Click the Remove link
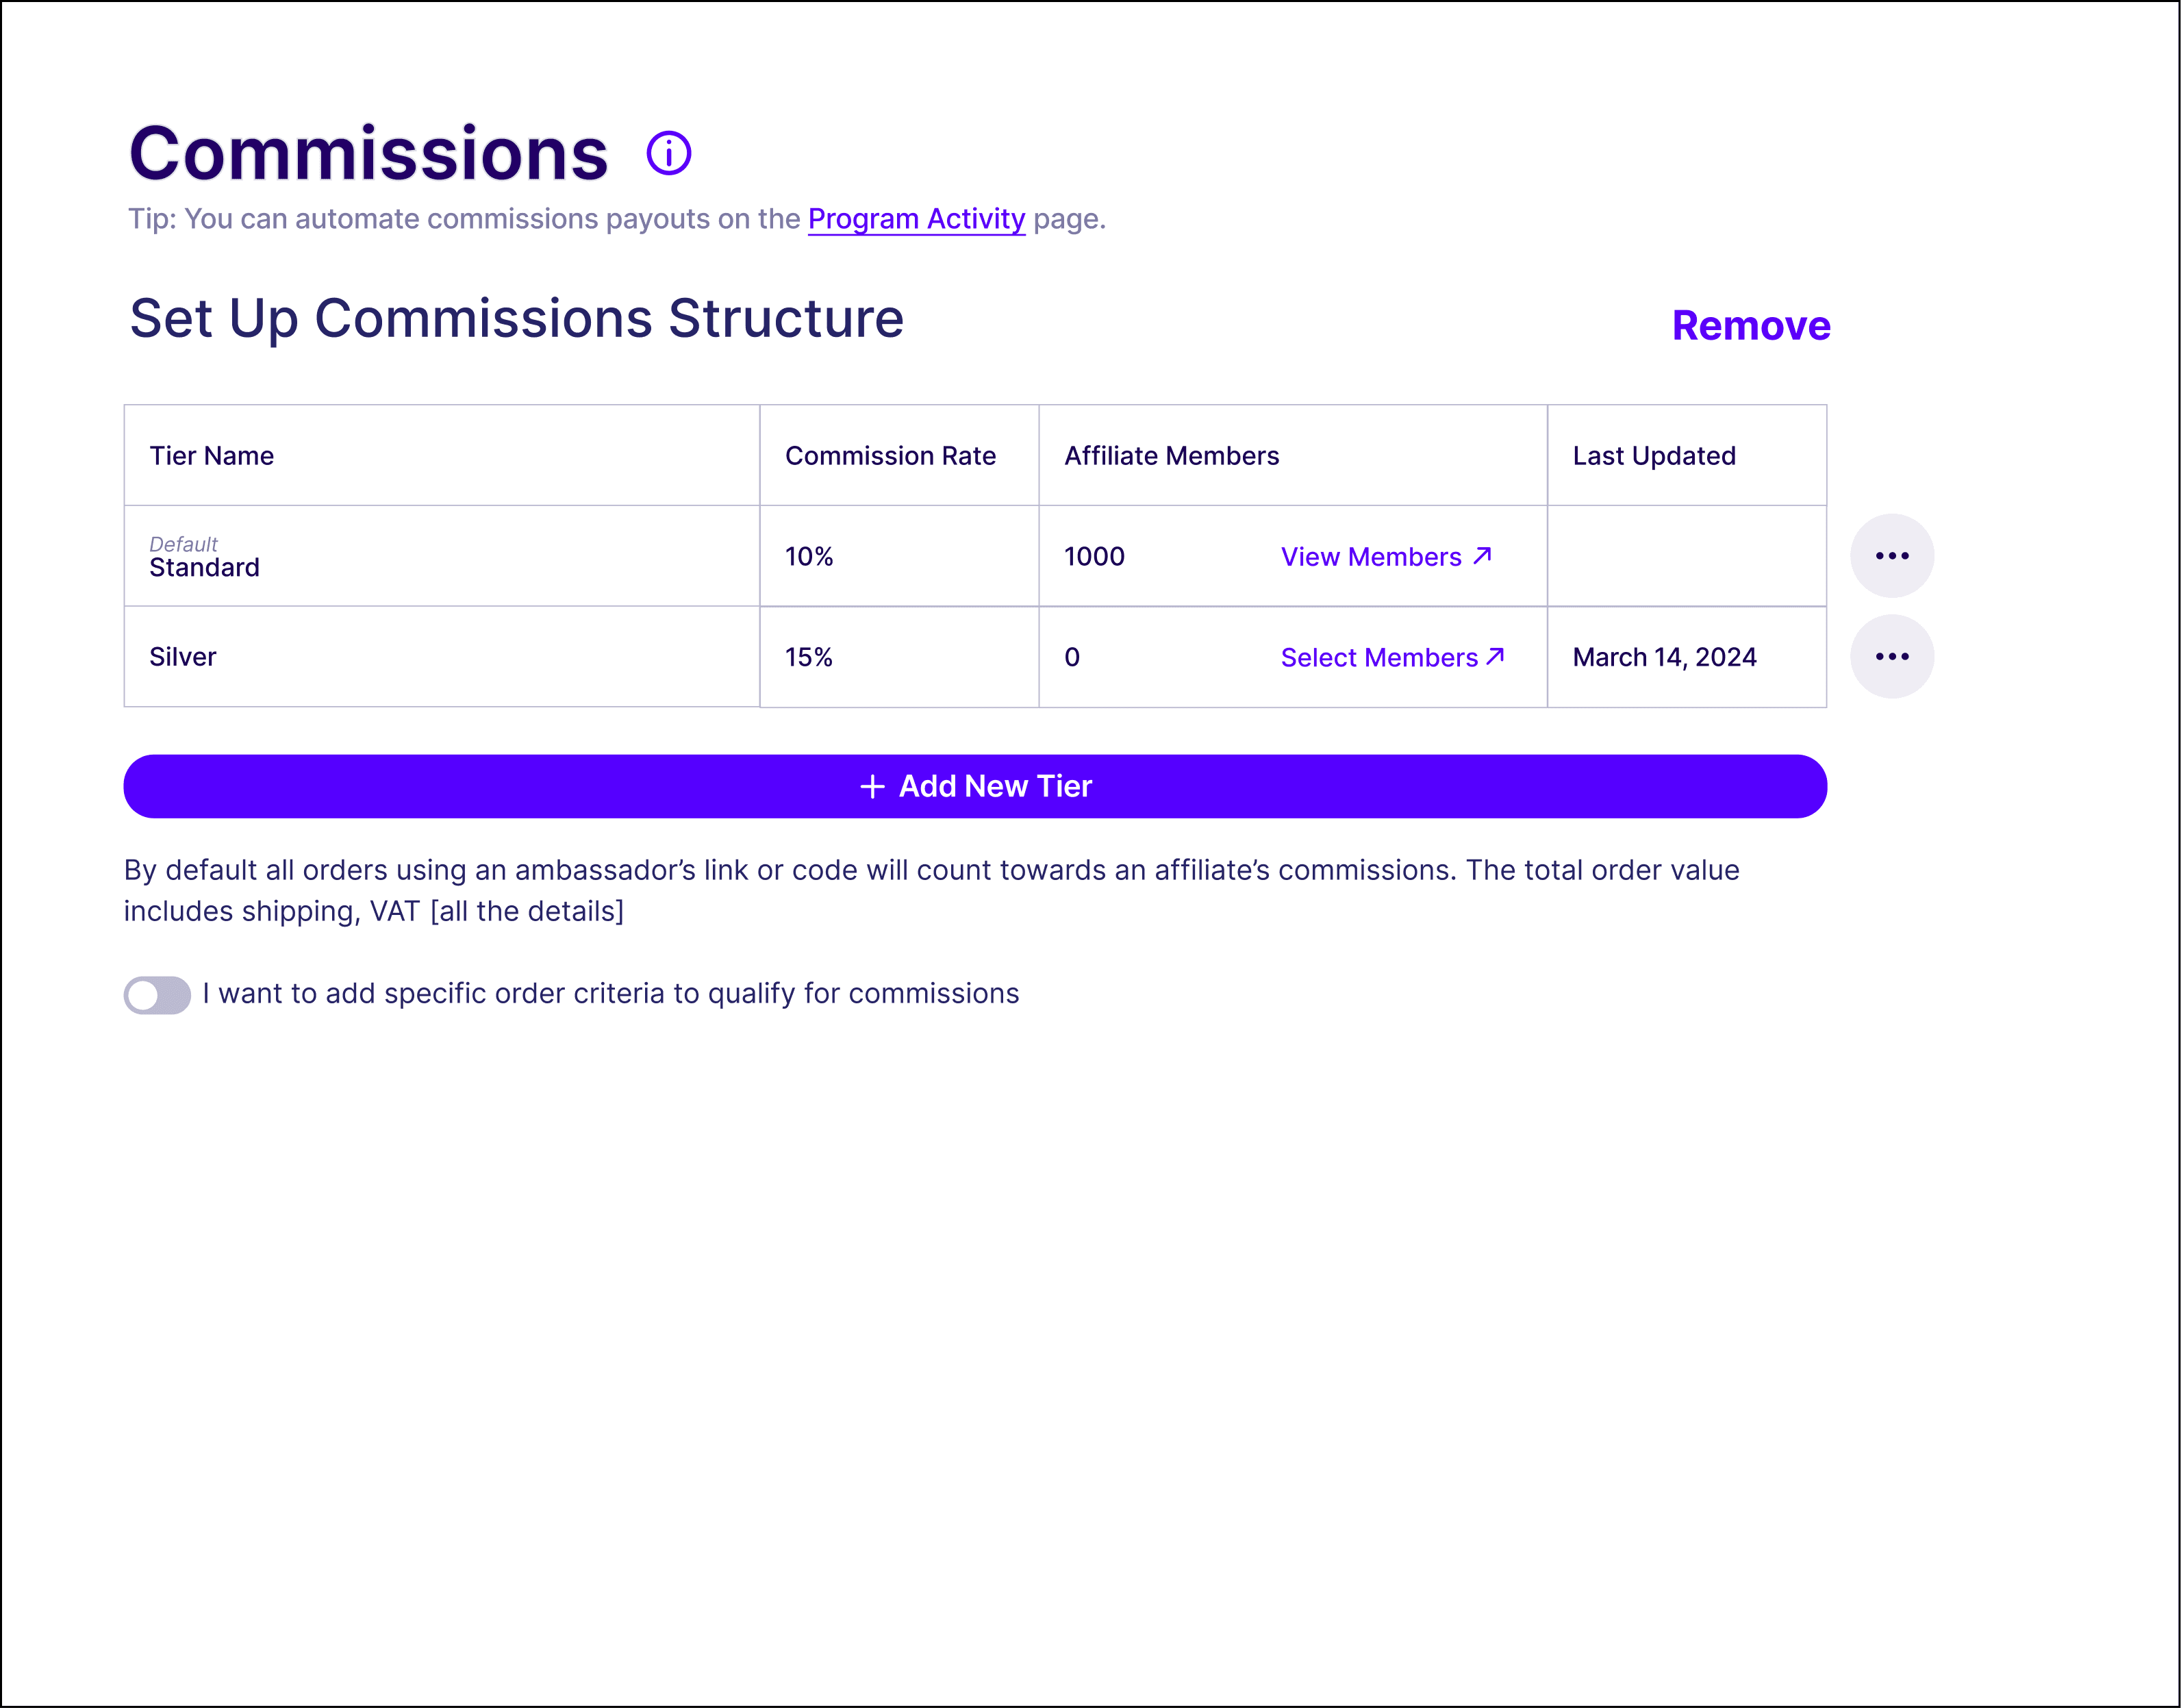Image resolution: width=2181 pixels, height=1708 pixels. 1750,326
